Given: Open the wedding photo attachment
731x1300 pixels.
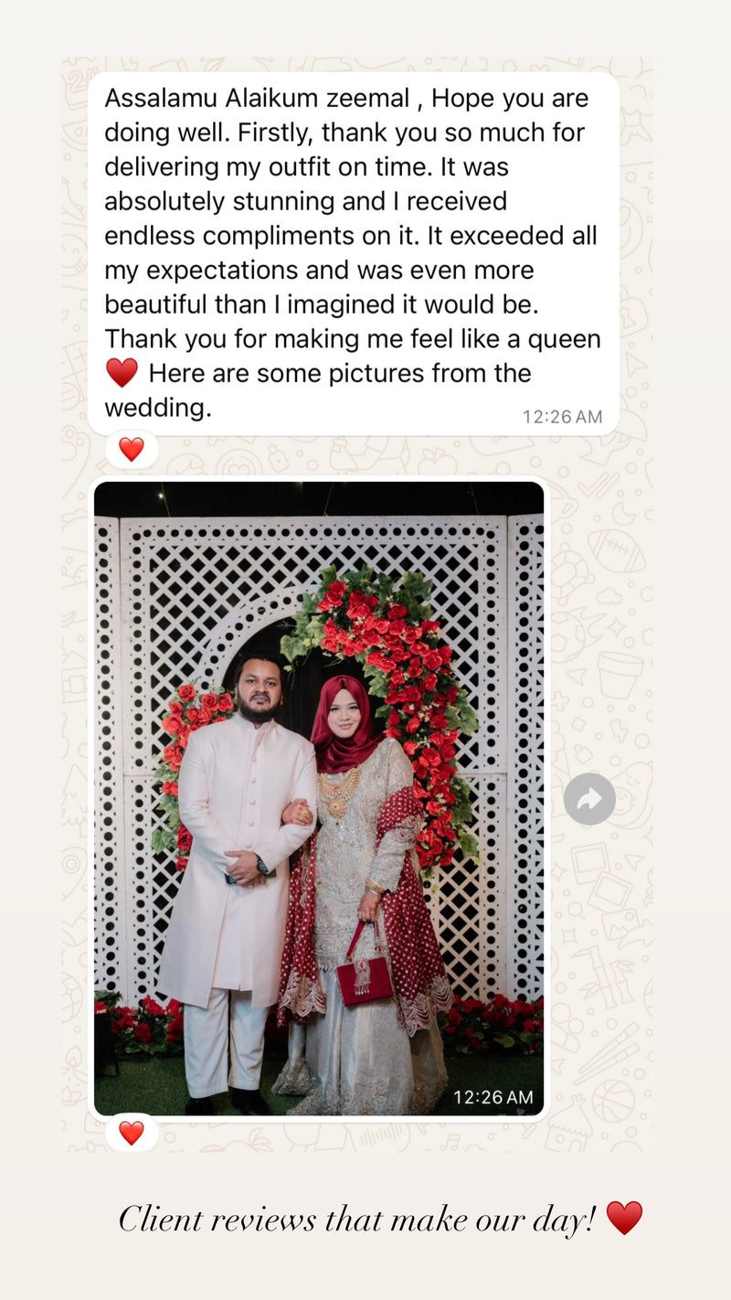Looking at the screenshot, I should pos(319,798).
